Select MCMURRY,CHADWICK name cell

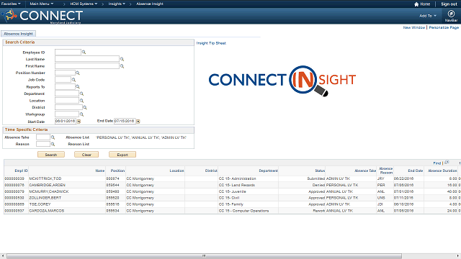click(49, 191)
